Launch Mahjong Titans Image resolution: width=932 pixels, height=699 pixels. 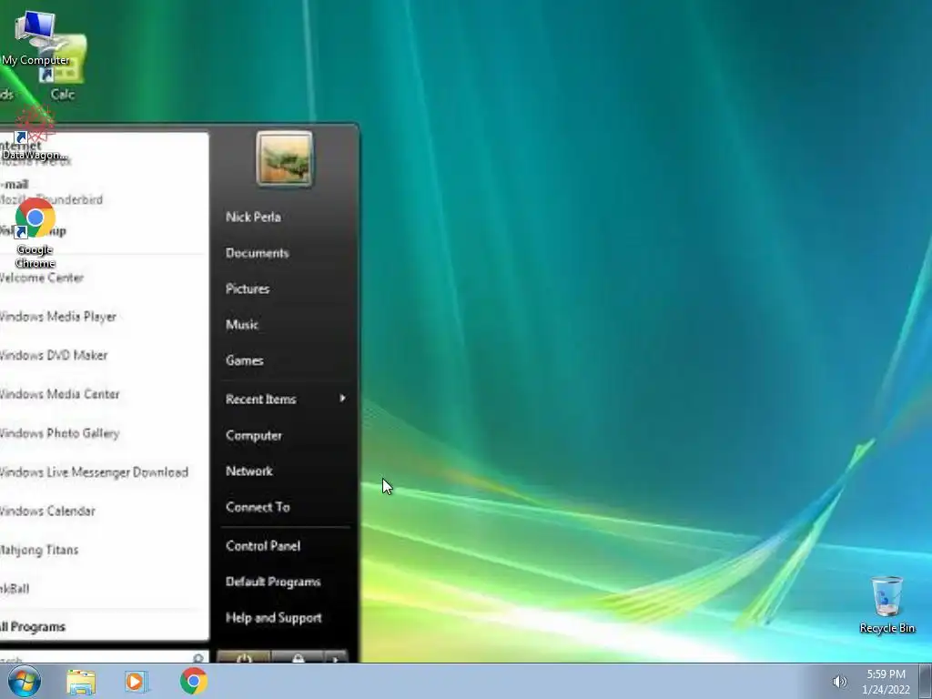click(x=39, y=550)
